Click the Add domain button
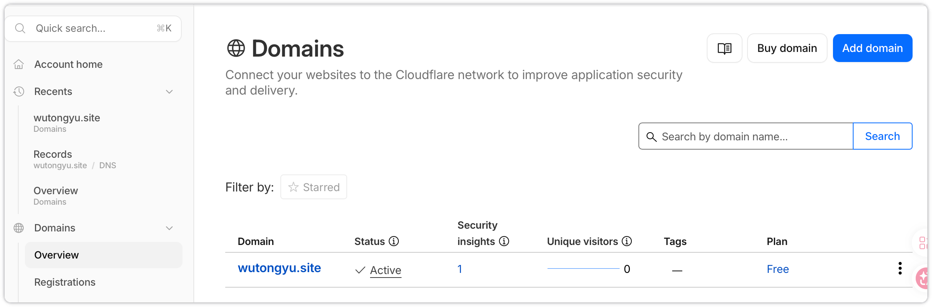Viewport: 932px width, 307px height. pos(873,48)
